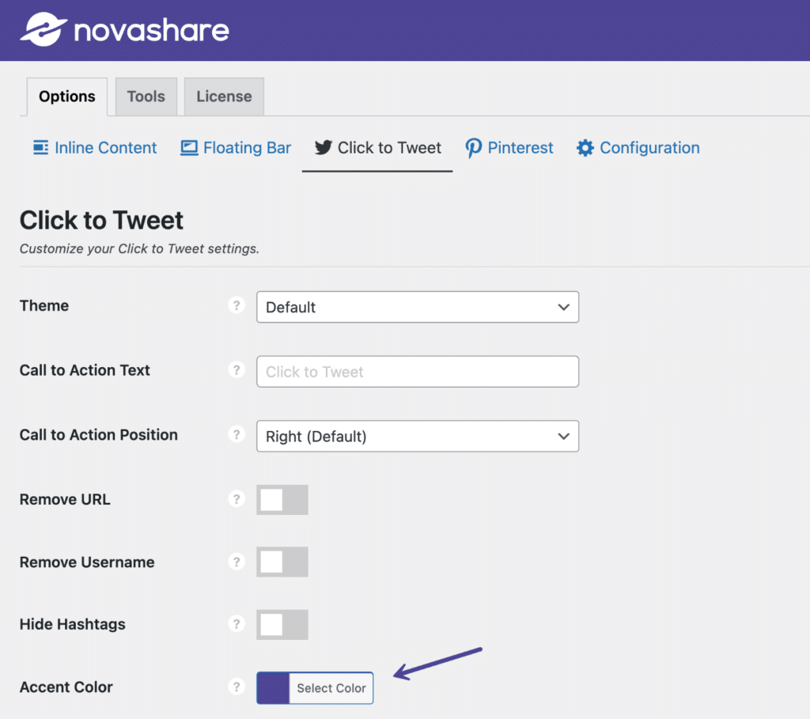The height and width of the screenshot is (719, 810).
Task: Turn on Hide Hashtags switch
Action: [x=282, y=624]
